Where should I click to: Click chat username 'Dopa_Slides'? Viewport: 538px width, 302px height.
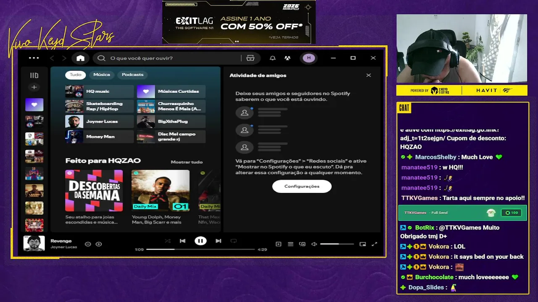tap(426, 287)
